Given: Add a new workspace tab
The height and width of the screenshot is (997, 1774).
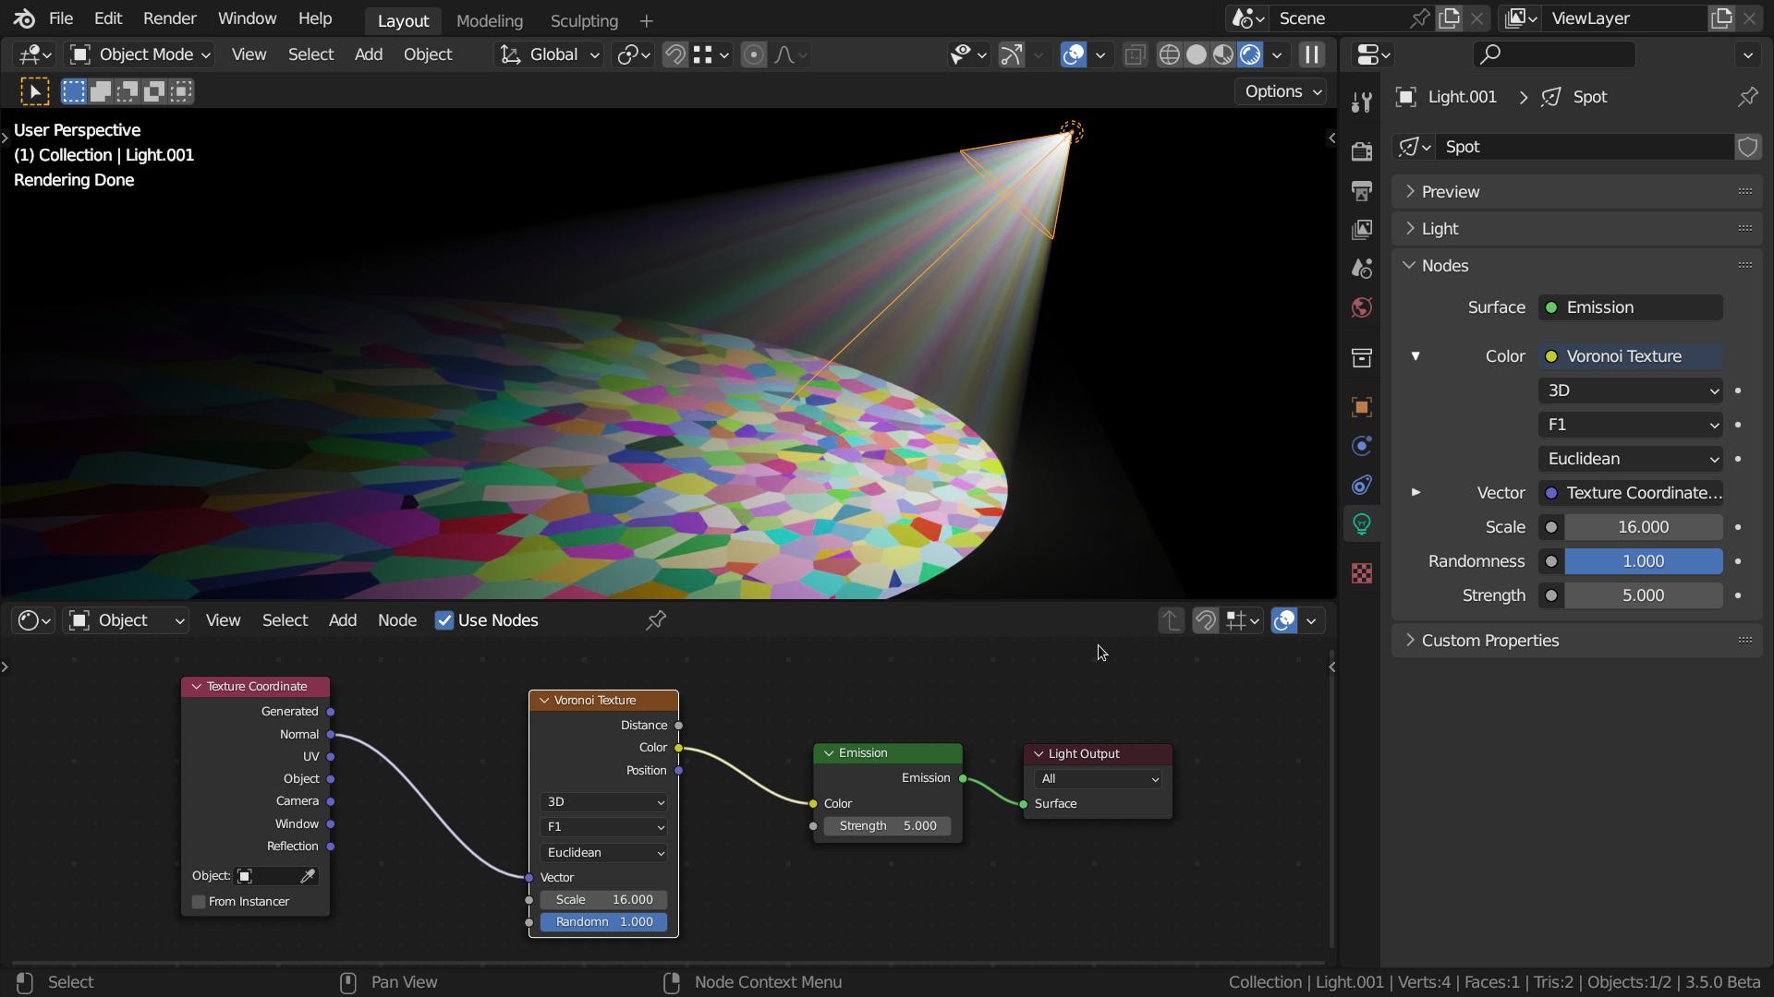Looking at the screenshot, I should [x=646, y=20].
